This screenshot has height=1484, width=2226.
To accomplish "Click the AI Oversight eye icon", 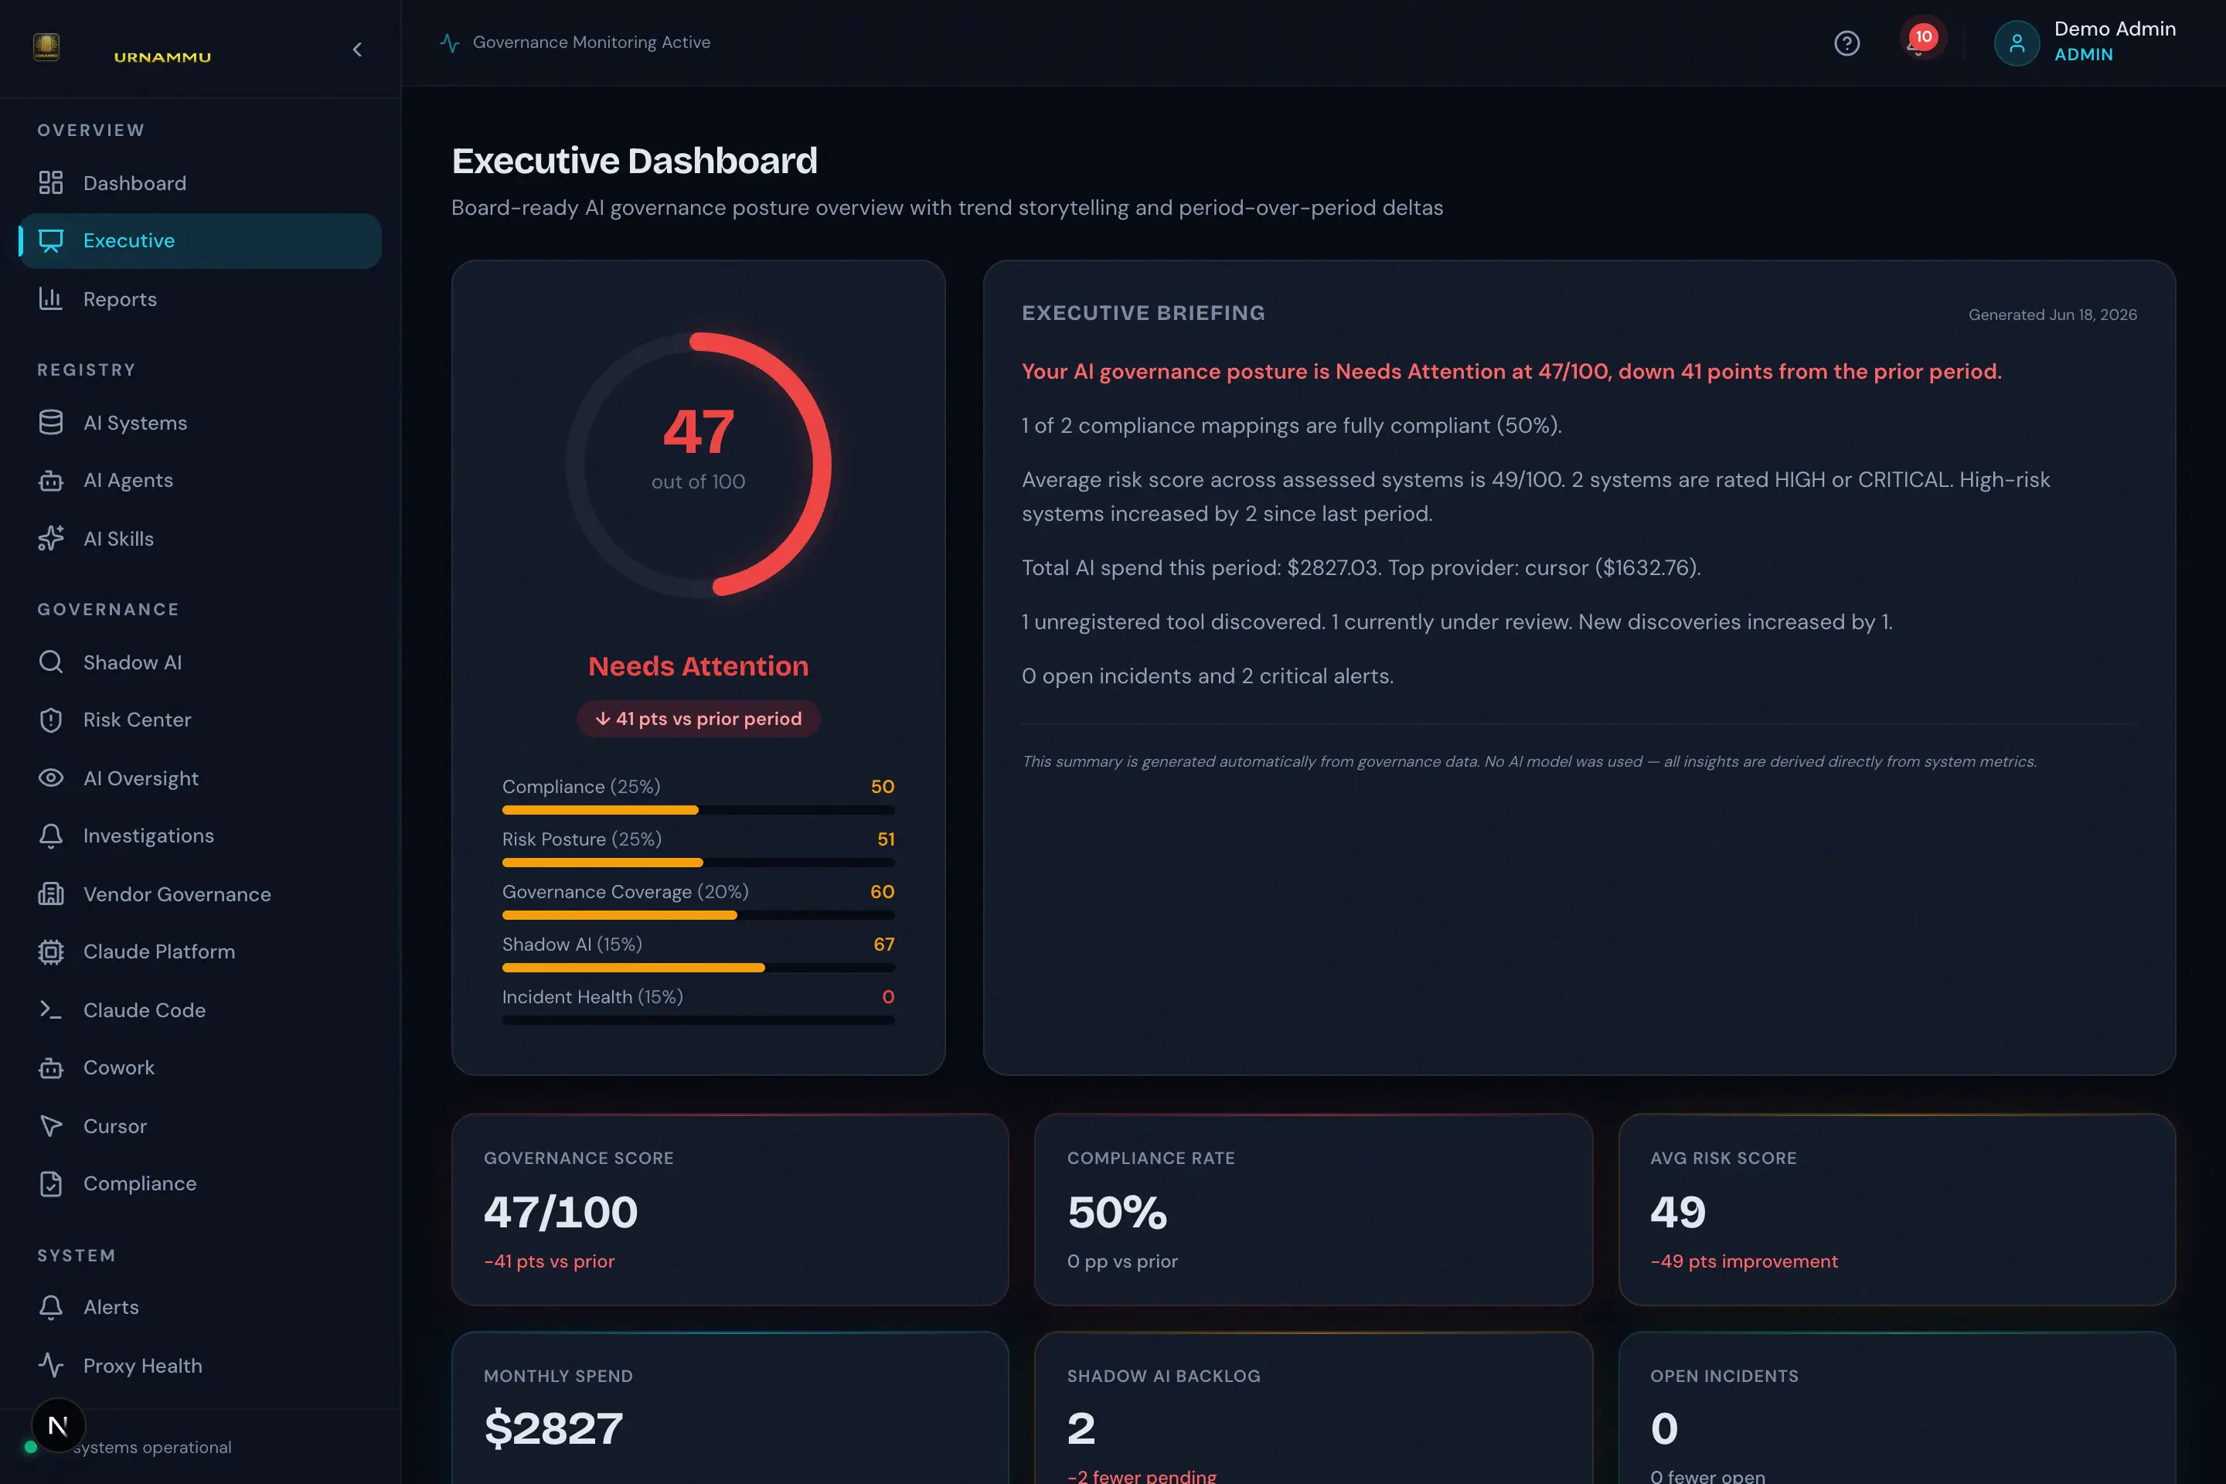I will (x=51, y=778).
